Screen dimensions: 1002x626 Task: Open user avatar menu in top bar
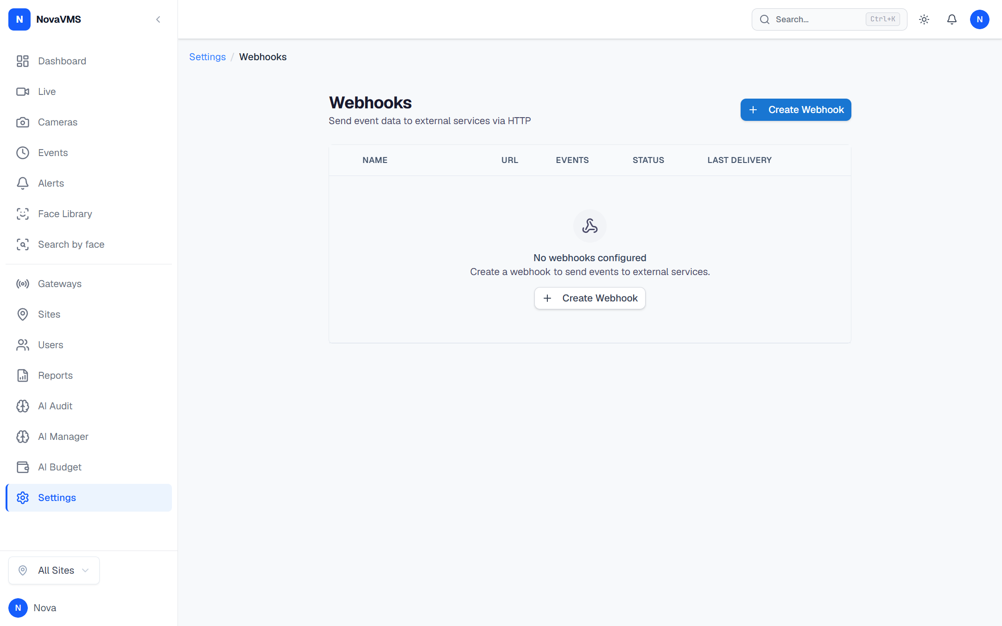tap(980, 19)
